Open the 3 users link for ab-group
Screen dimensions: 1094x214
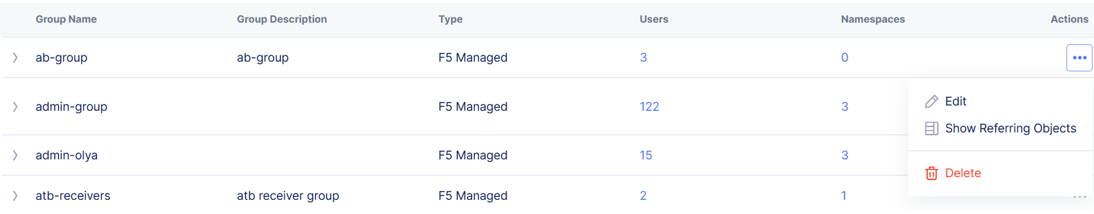[643, 58]
